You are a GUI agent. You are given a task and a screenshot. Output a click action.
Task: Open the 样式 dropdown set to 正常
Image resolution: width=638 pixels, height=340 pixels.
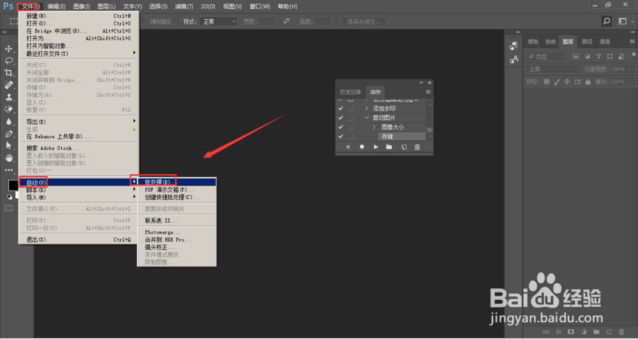(x=218, y=22)
